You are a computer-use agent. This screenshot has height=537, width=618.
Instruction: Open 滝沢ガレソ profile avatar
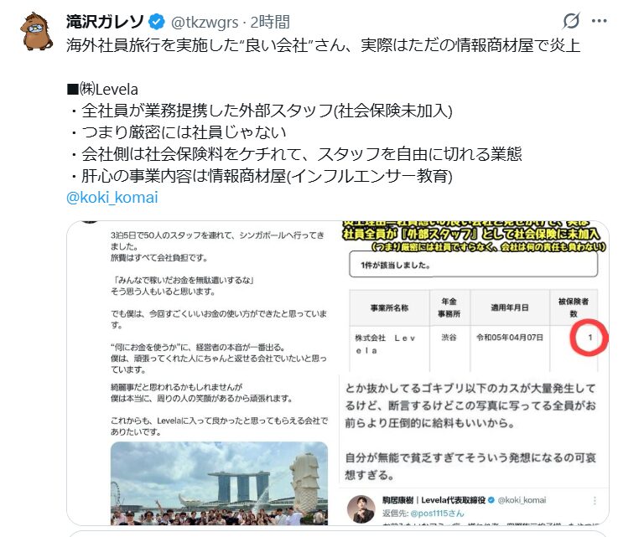(36, 31)
